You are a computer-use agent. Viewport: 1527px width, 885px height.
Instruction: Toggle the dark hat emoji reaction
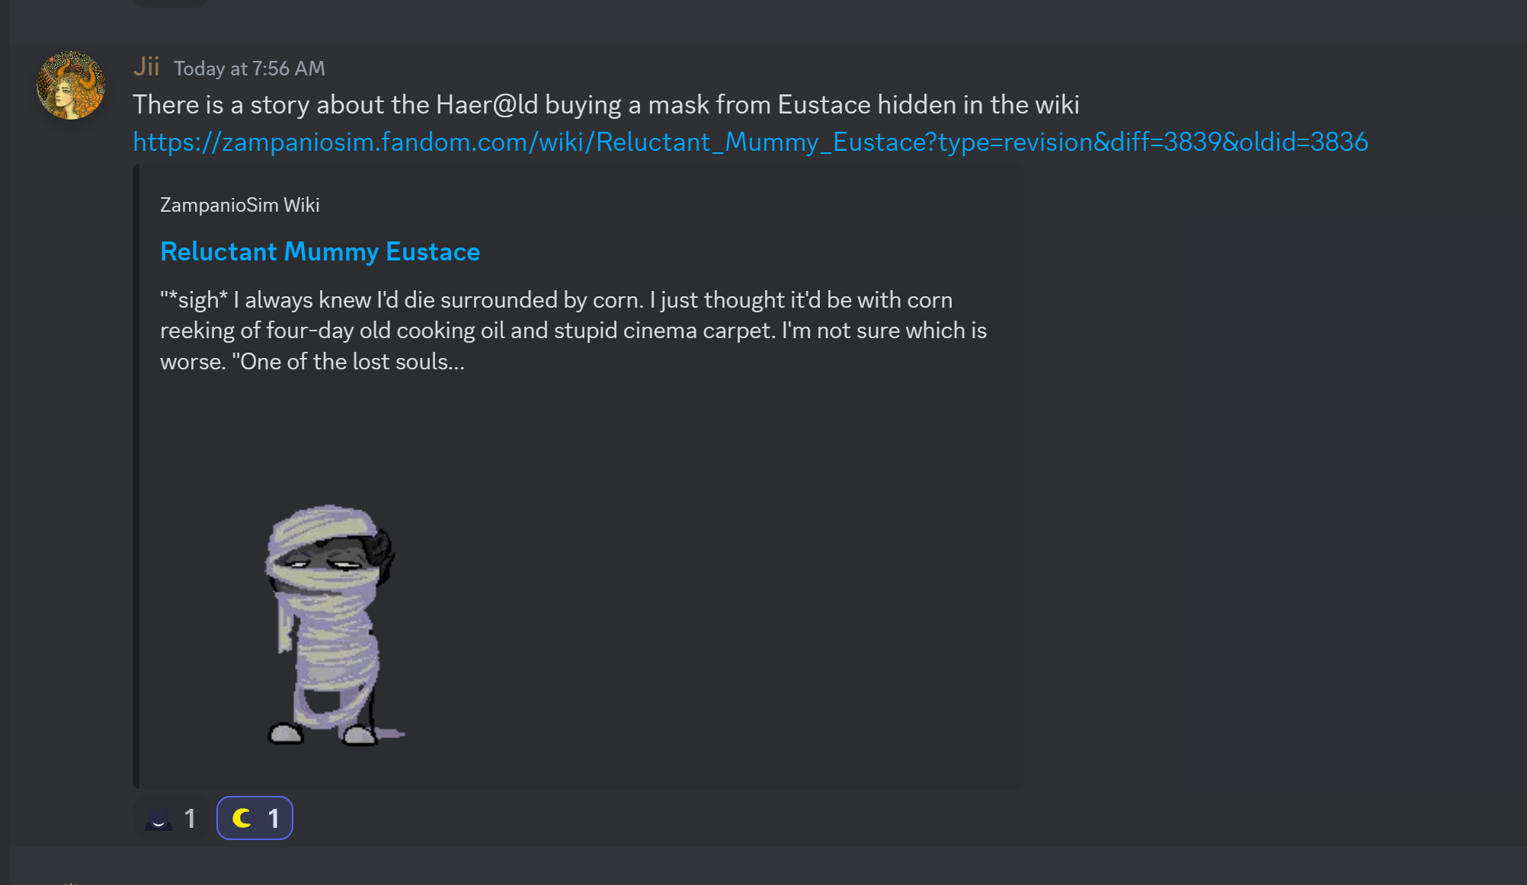[171, 819]
